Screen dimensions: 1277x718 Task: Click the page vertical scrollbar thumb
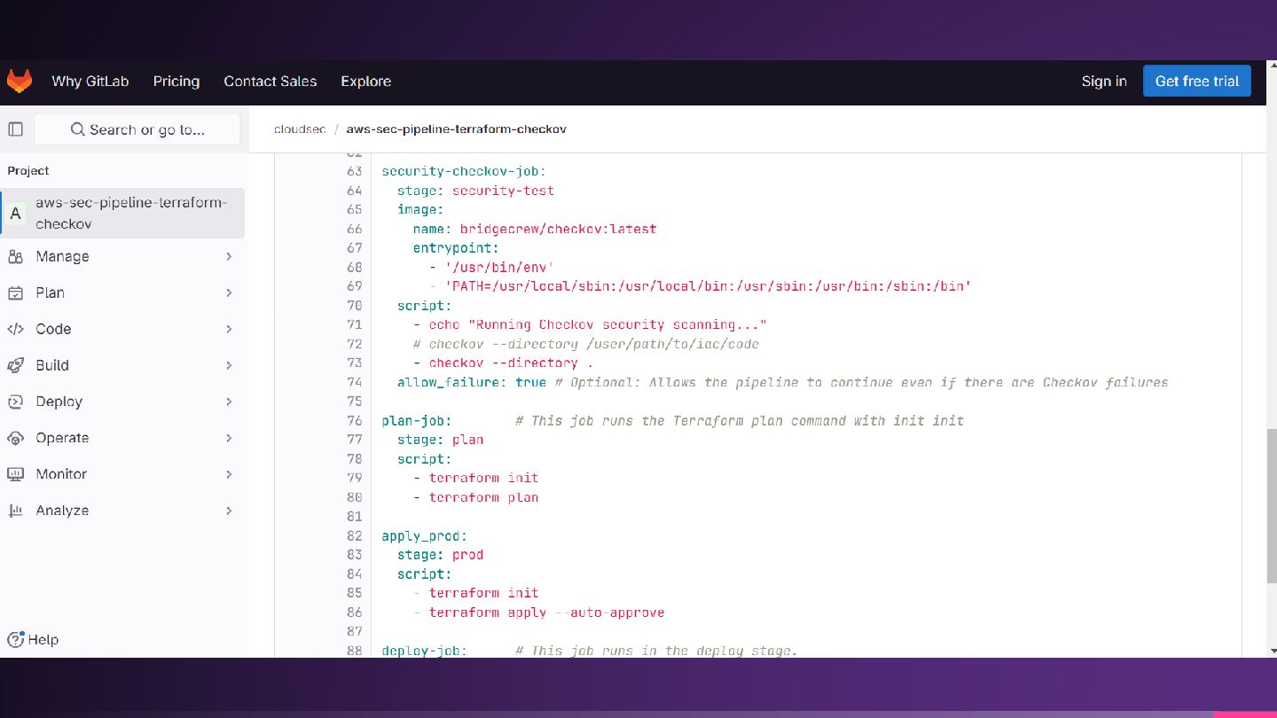[1272, 506]
